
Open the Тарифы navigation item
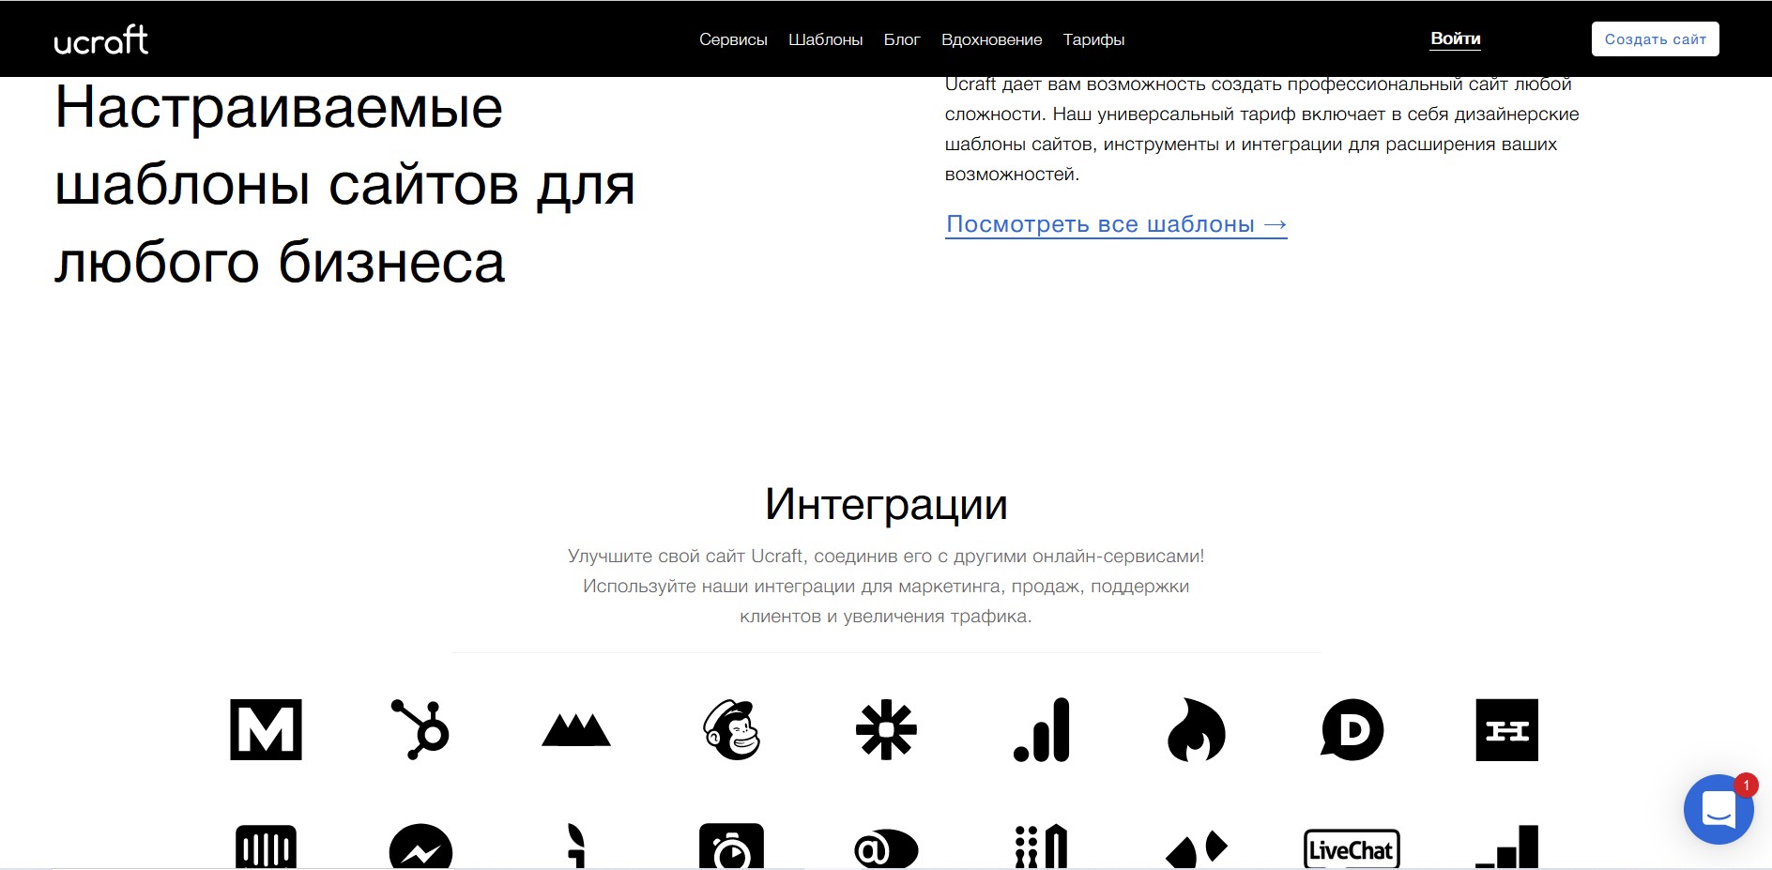1093,39
